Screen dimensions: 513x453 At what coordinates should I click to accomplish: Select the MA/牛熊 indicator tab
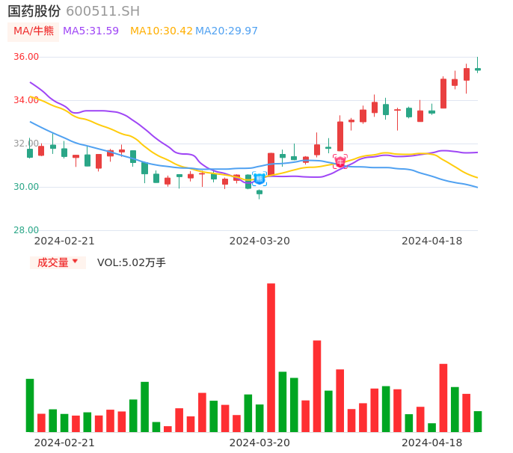pyautogui.click(x=33, y=31)
